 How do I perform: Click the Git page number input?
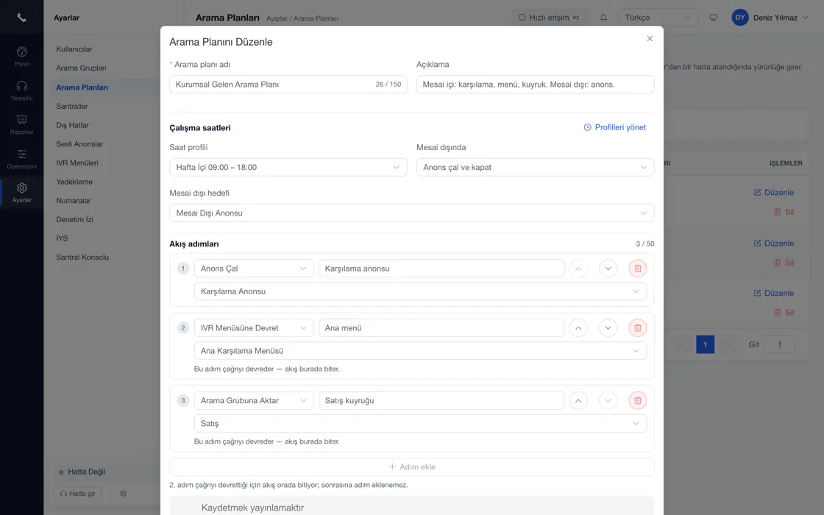pyautogui.click(x=779, y=344)
